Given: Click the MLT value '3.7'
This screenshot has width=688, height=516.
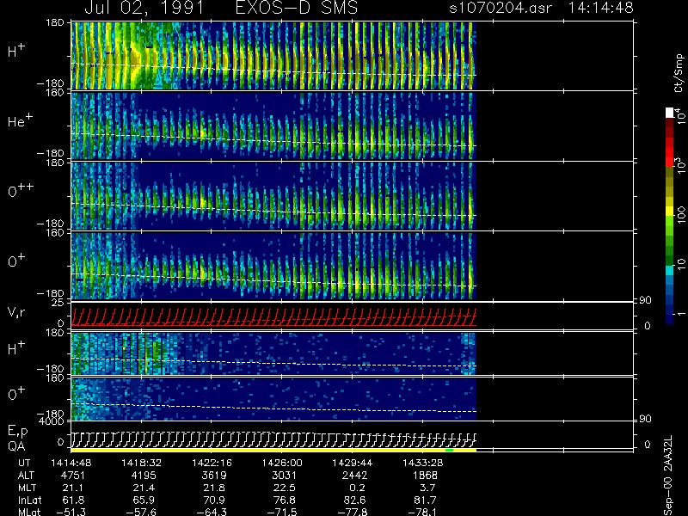Looking at the screenshot, I should click(428, 488).
